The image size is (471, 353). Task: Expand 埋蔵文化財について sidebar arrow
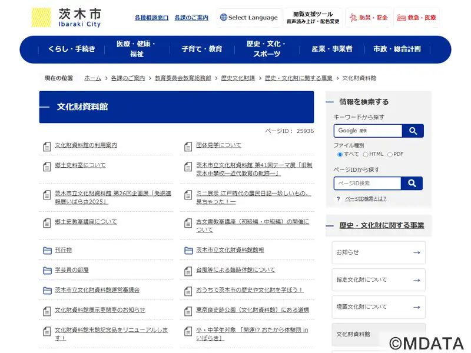pyautogui.click(x=416, y=307)
